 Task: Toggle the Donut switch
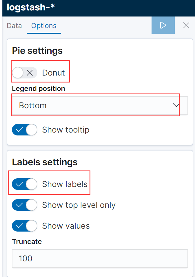25,73
